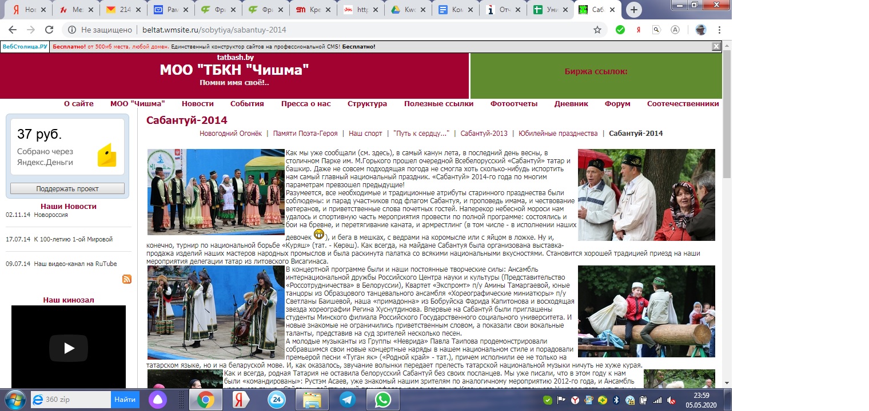Open 'Новости' in the site menu
This screenshot has width=869, height=411.
click(198, 104)
